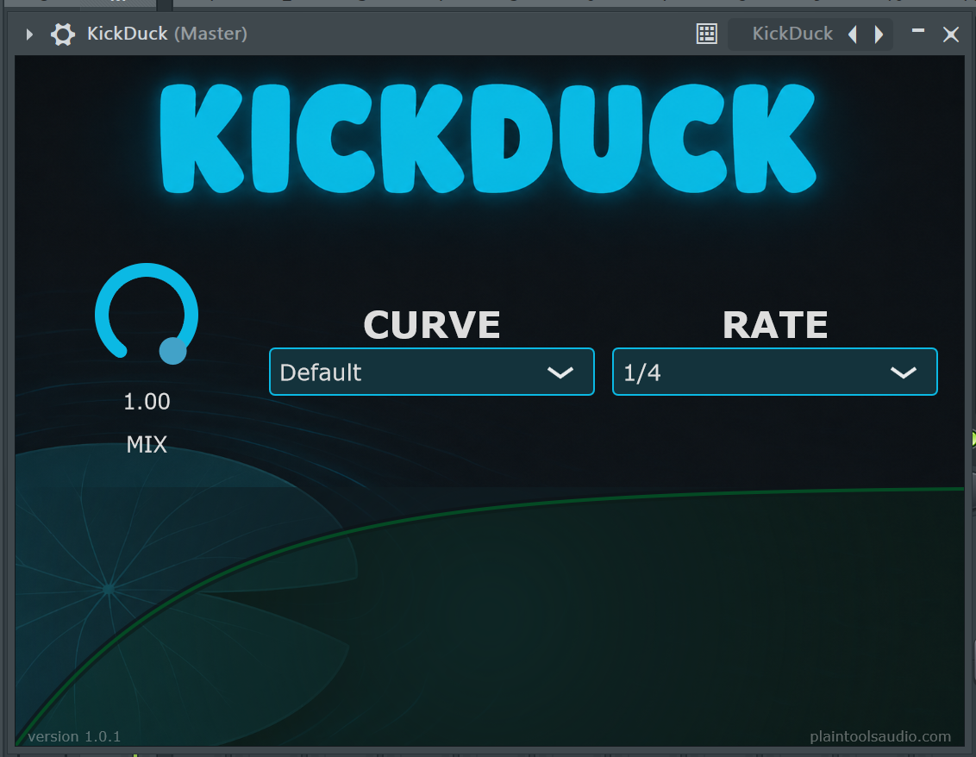
Task: Click the KICKDUCK logo title
Action: pos(488,139)
